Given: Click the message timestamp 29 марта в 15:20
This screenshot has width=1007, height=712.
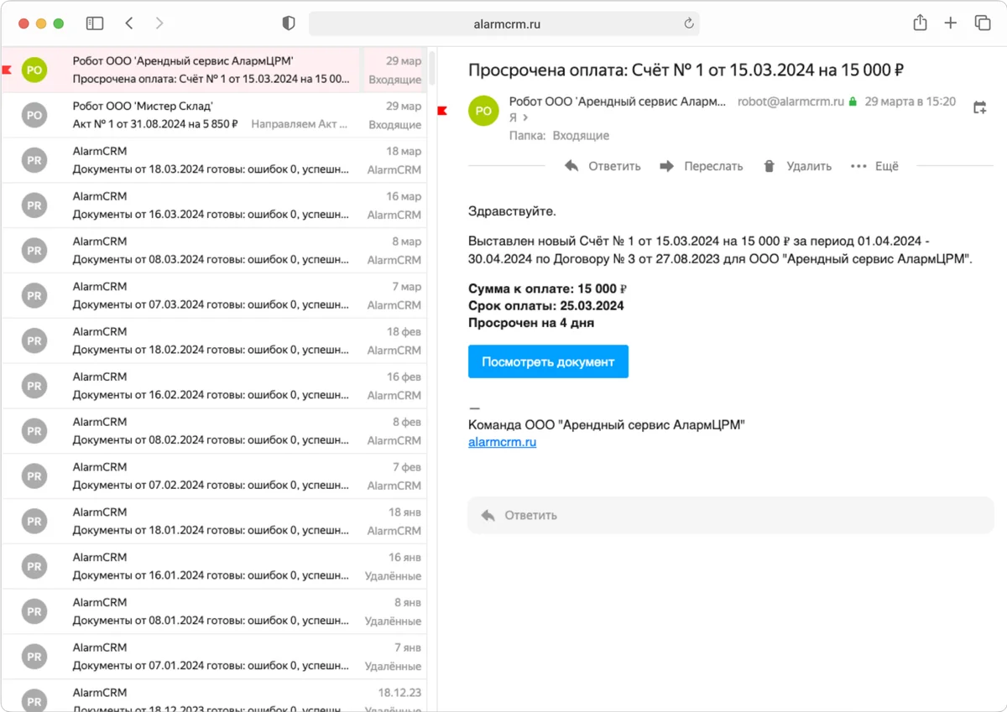Looking at the screenshot, I should tap(910, 101).
